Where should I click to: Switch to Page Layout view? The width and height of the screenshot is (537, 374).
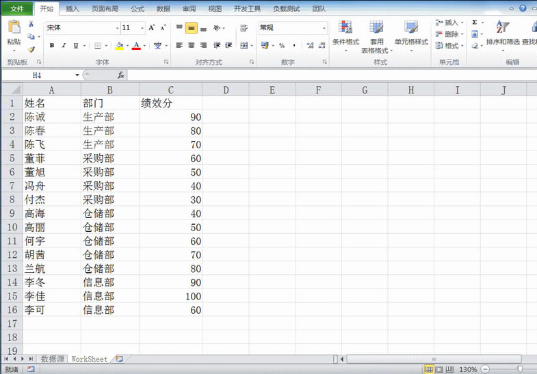pyautogui.click(x=439, y=369)
